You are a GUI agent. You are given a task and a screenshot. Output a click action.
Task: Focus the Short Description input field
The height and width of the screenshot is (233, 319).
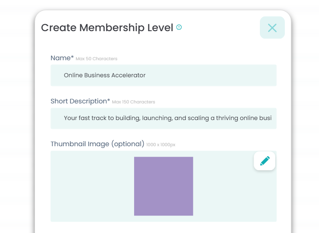coord(163,118)
